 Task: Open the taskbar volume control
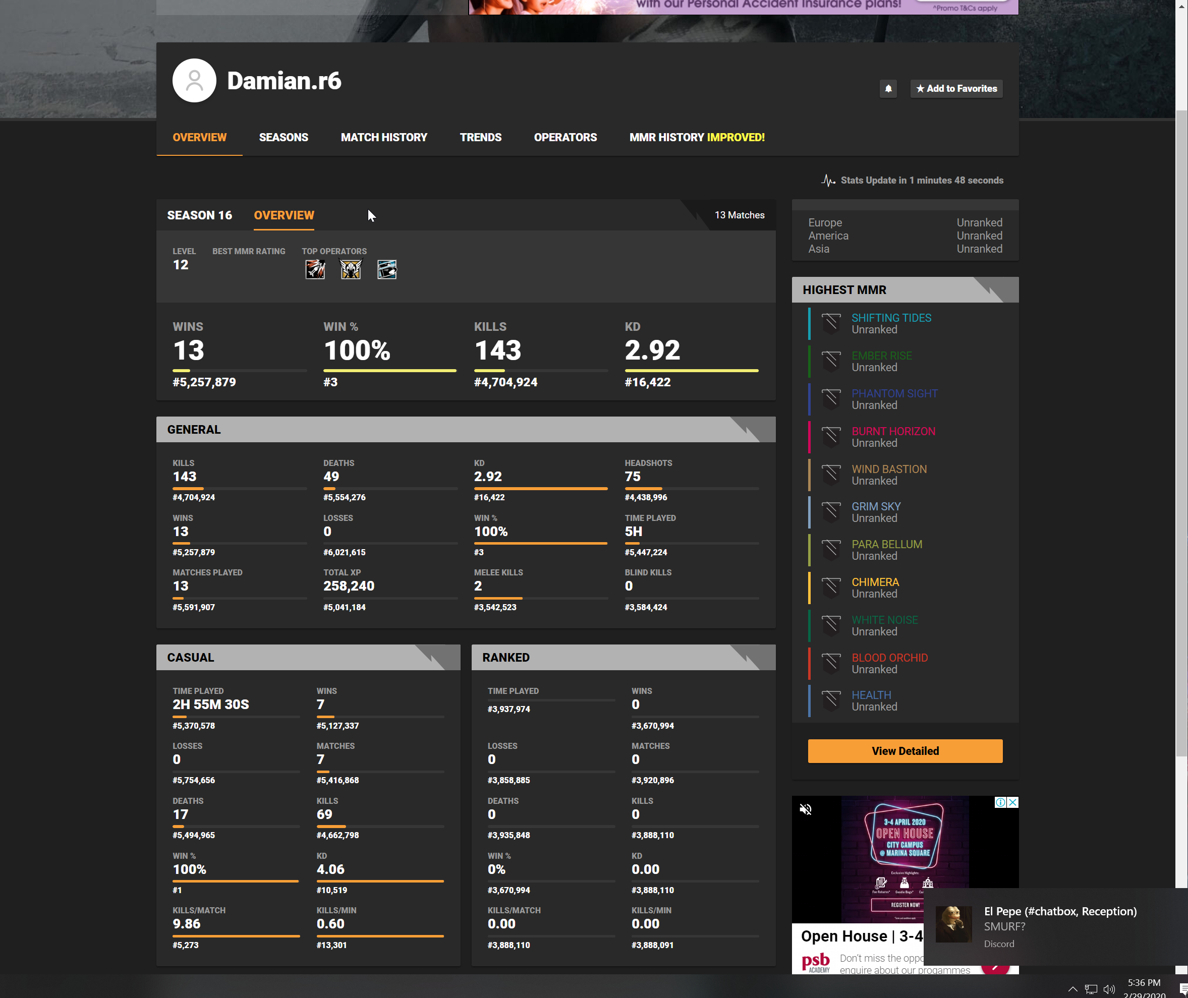(x=1109, y=989)
